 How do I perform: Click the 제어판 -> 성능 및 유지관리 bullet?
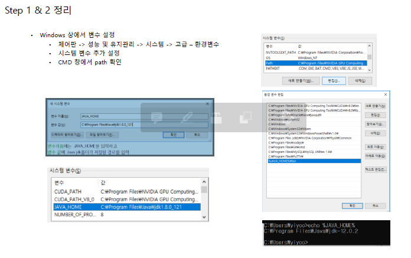click(138, 44)
